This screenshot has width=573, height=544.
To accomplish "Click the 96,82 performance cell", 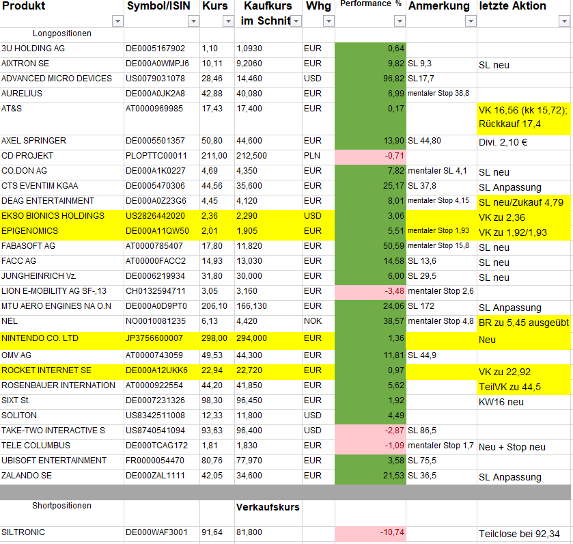I will [370, 80].
